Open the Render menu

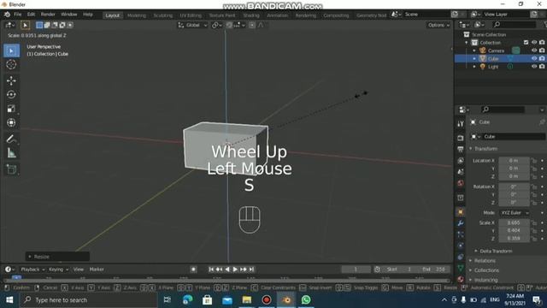(x=48, y=15)
